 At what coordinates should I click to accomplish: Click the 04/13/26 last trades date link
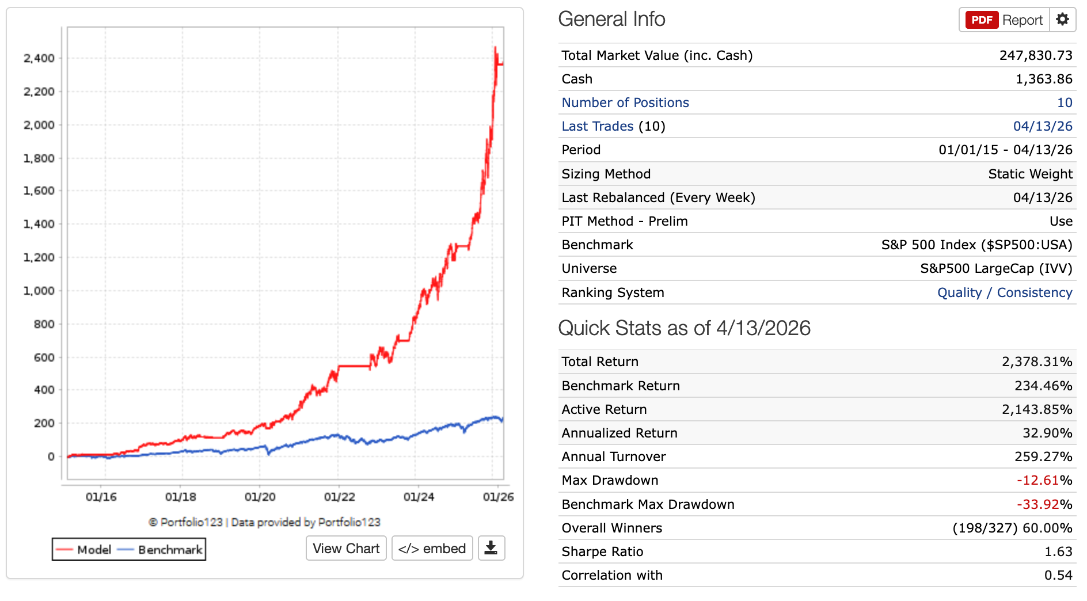point(1043,126)
